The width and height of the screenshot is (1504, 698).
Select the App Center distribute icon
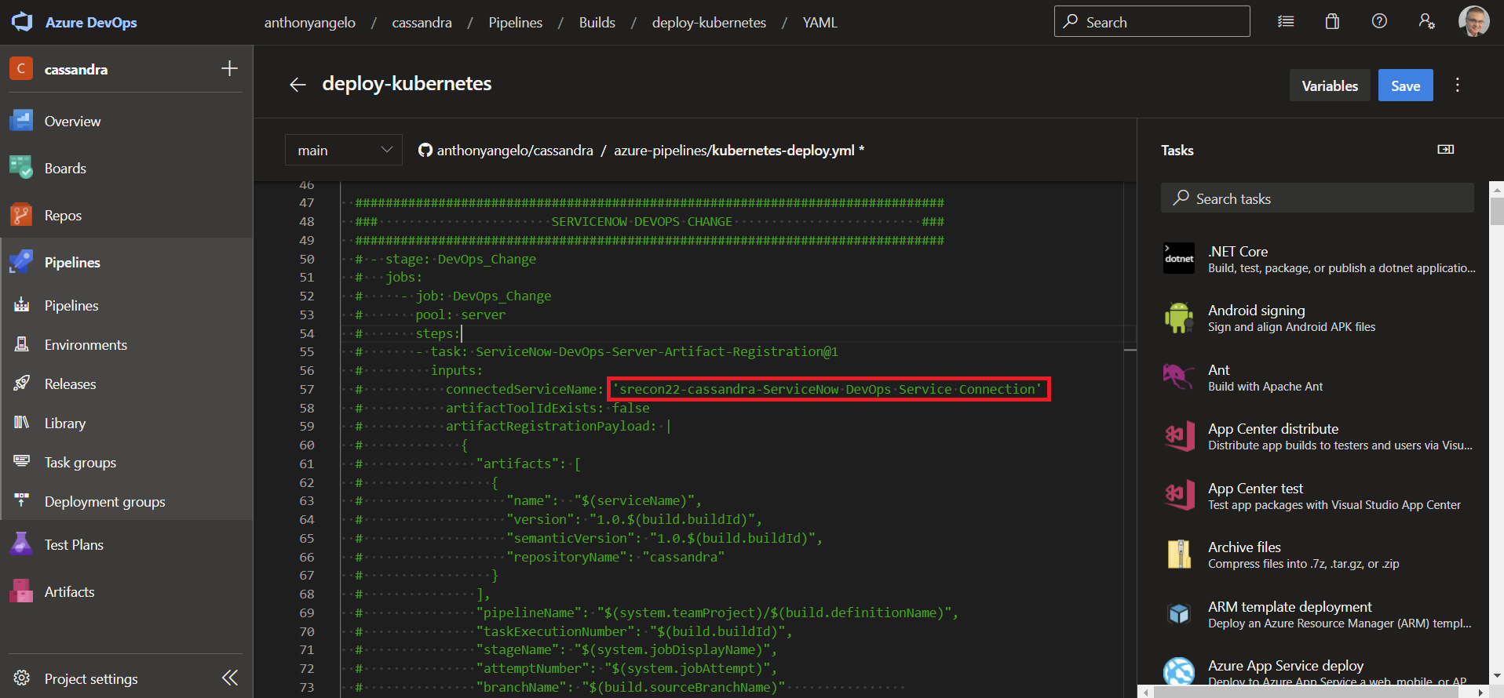1179,436
